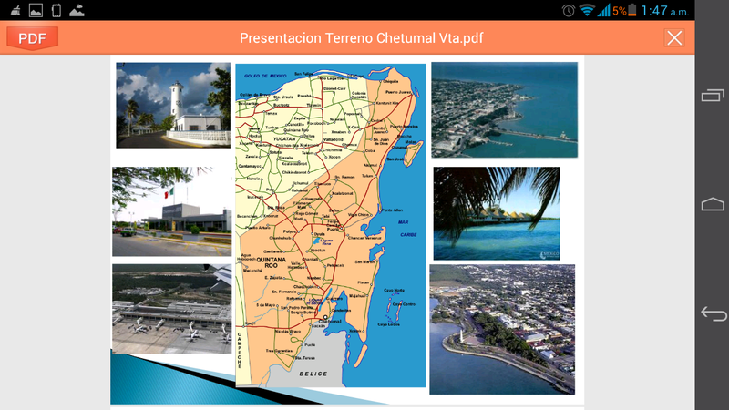Tap the picture notification icon in status bar
This screenshot has width=729, height=410.
[x=35, y=11]
